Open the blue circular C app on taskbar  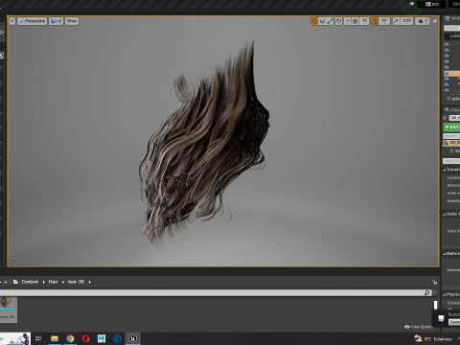click(x=117, y=338)
